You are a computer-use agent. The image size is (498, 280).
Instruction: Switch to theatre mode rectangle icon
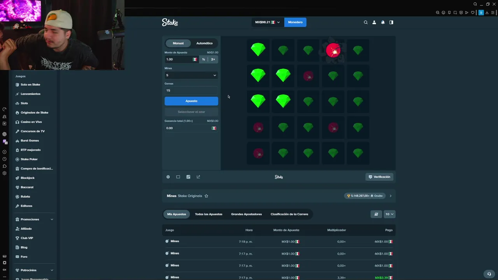[178, 177]
